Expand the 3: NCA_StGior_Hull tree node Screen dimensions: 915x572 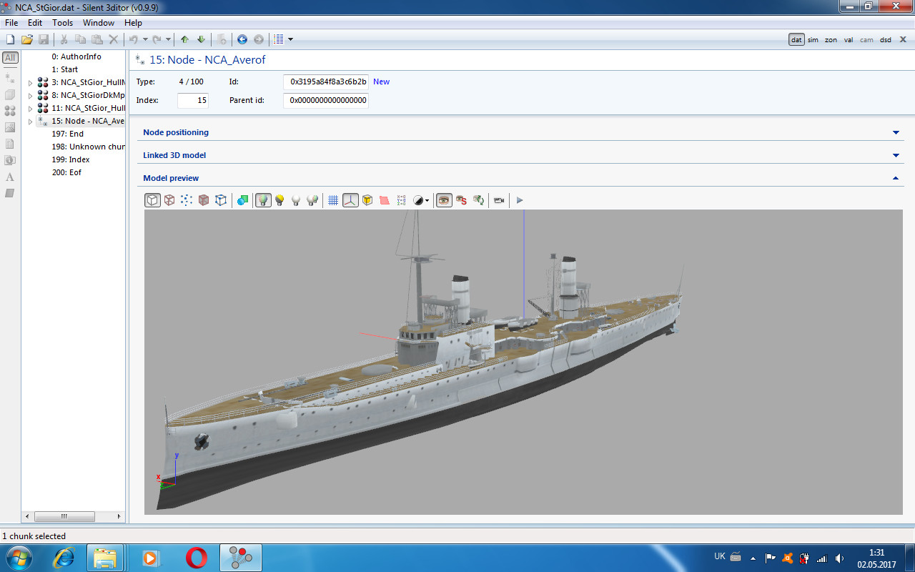tap(30, 83)
